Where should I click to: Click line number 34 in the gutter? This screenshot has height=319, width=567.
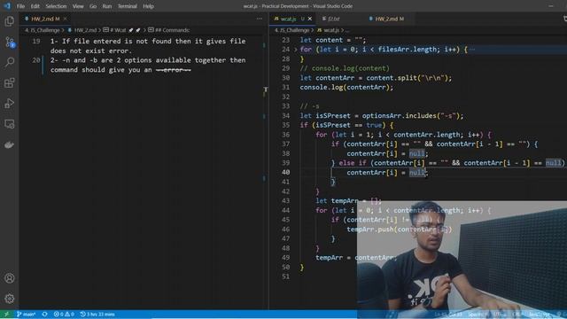point(285,116)
